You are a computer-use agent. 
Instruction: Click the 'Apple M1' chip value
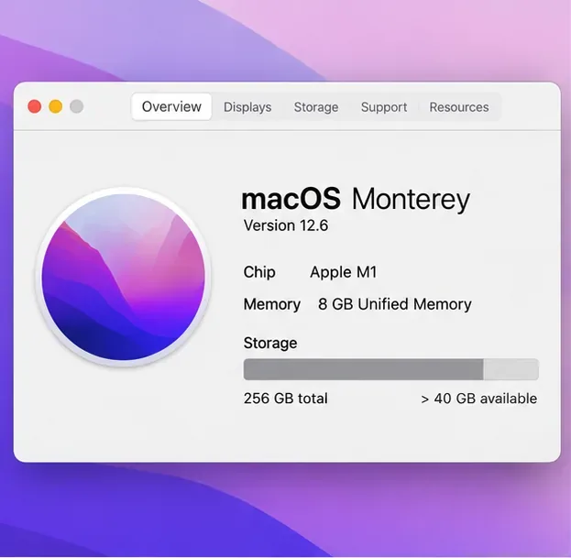pos(344,272)
